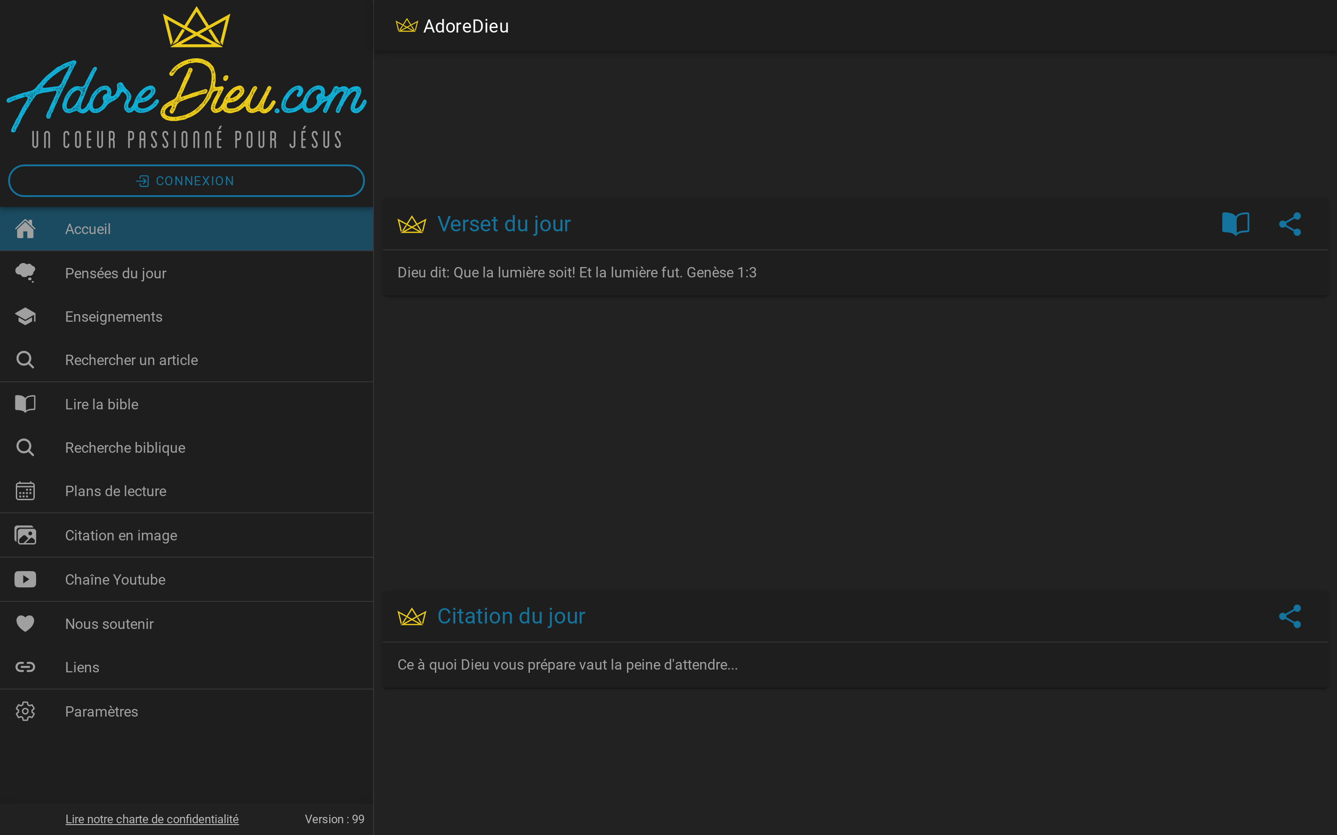Image resolution: width=1337 pixels, height=835 pixels.
Task: Share the Citation du jour
Action: (1290, 616)
